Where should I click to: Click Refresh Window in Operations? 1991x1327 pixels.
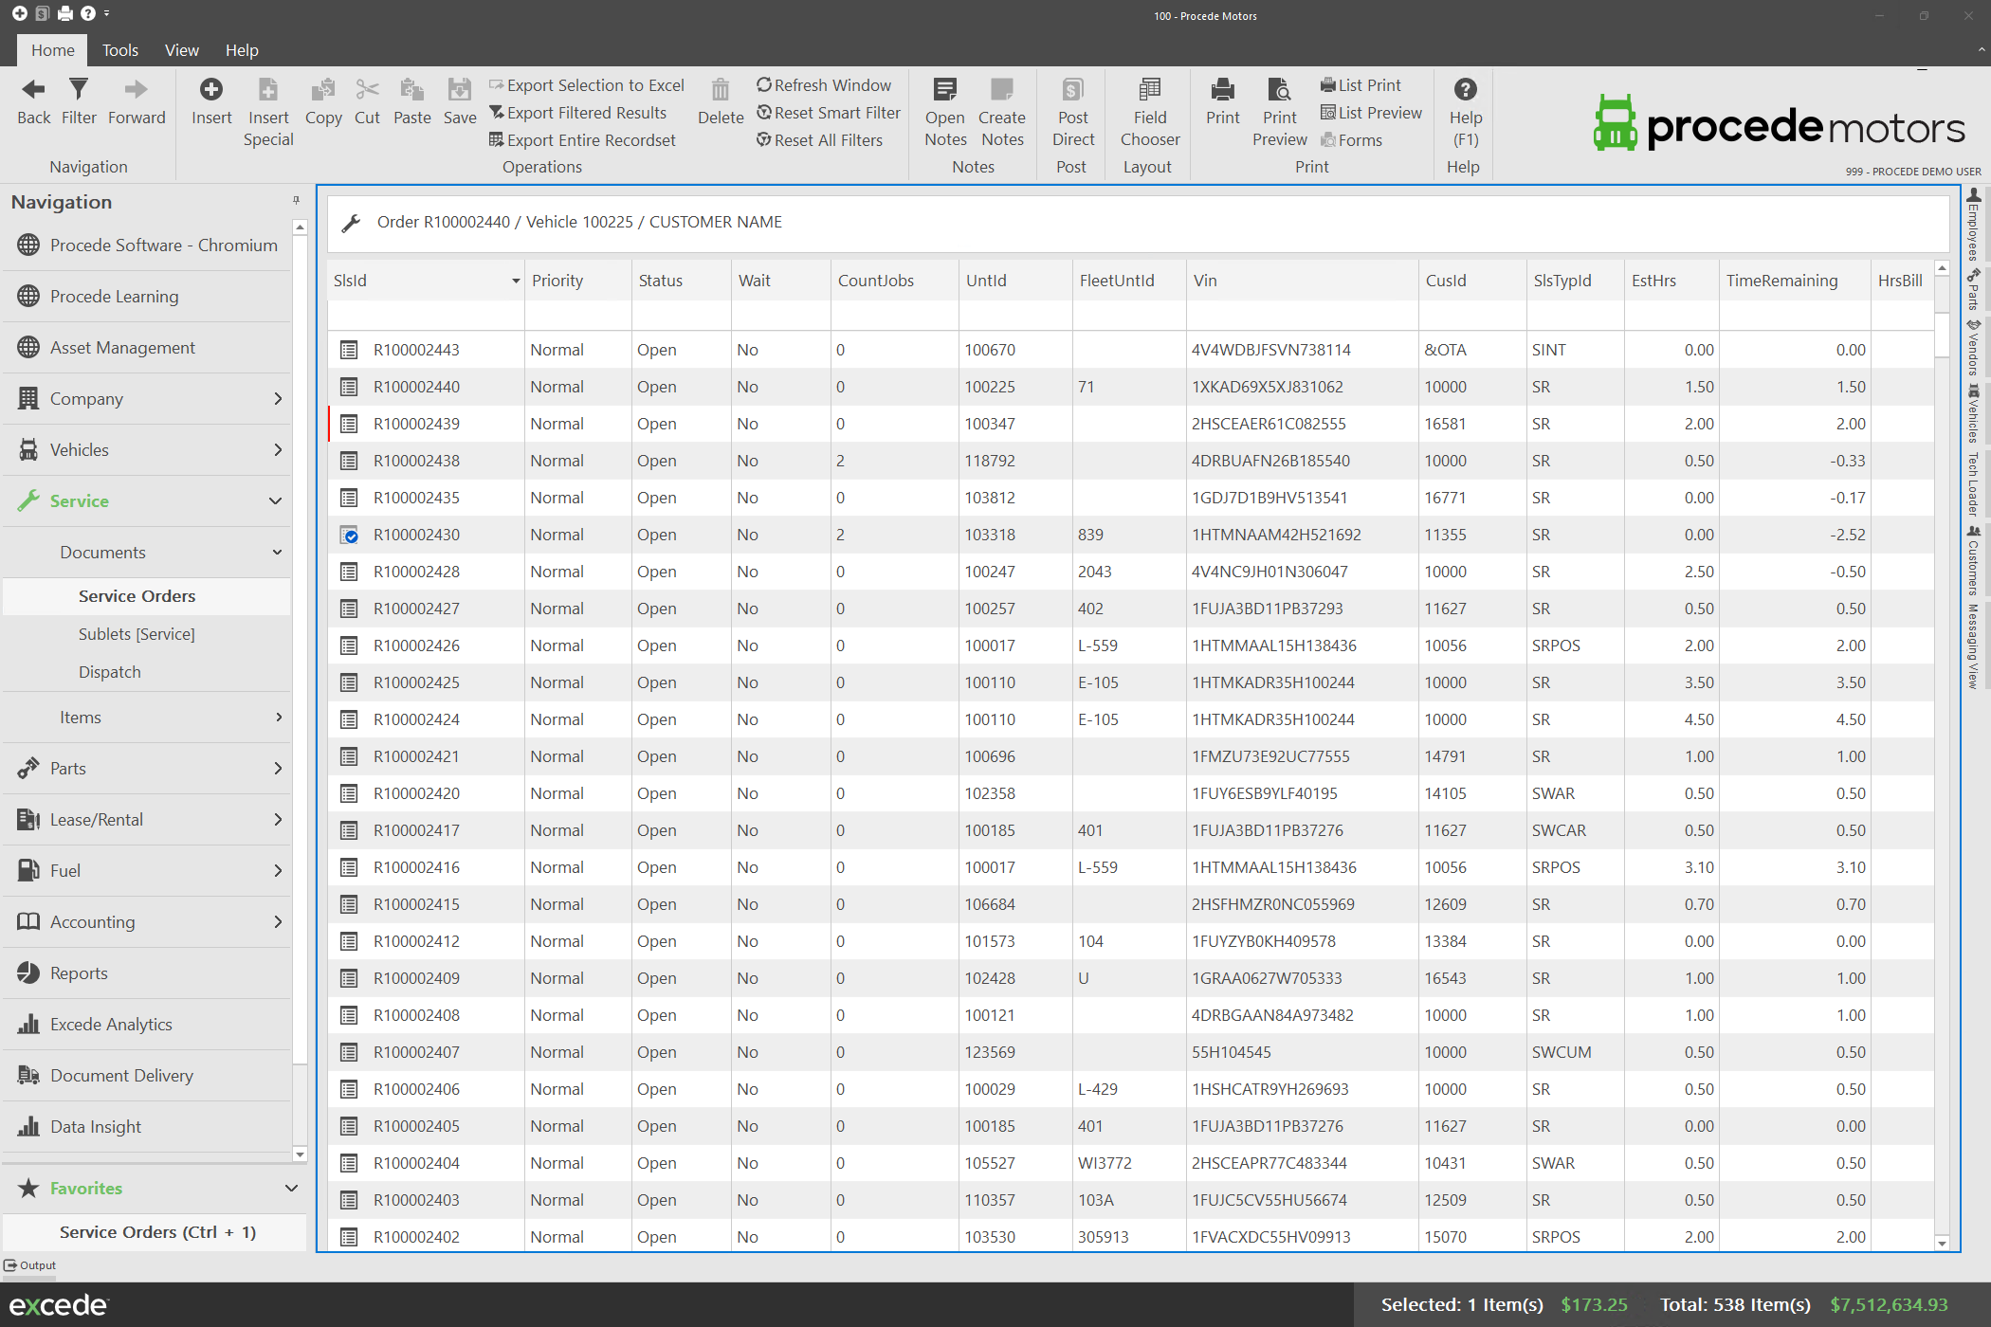[824, 85]
